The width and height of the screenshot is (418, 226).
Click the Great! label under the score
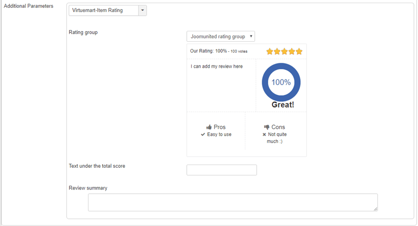point(283,105)
